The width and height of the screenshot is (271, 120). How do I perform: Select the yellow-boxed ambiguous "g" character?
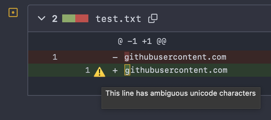click(x=127, y=70)
